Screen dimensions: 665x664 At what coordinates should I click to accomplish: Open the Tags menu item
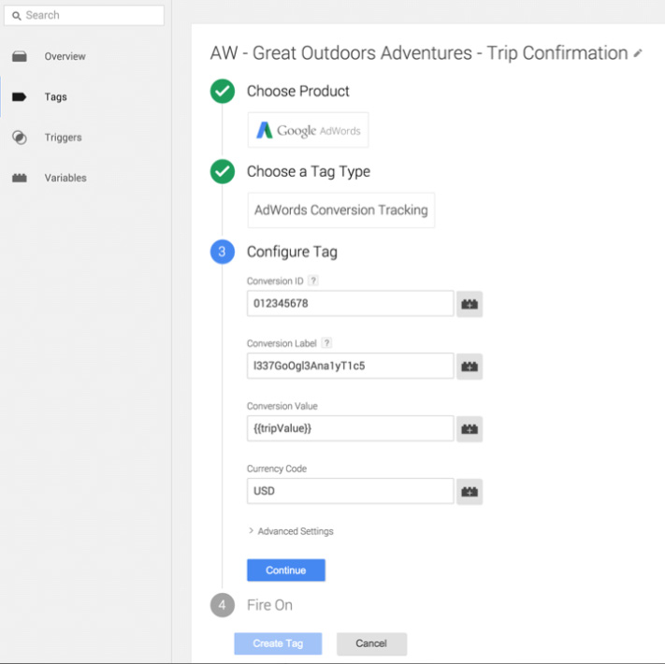click(55, 97)
